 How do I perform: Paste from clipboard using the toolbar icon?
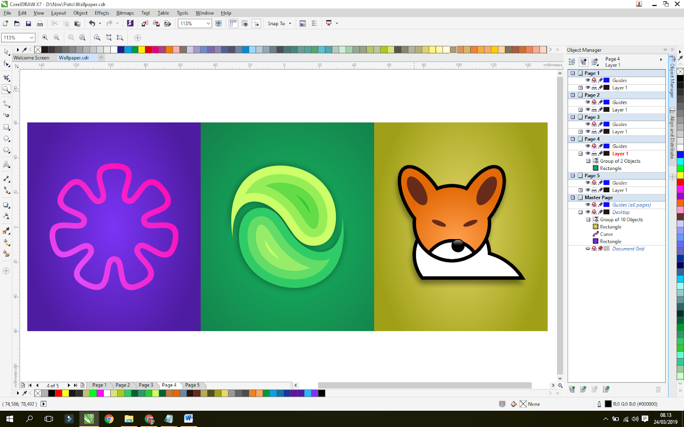77,23
